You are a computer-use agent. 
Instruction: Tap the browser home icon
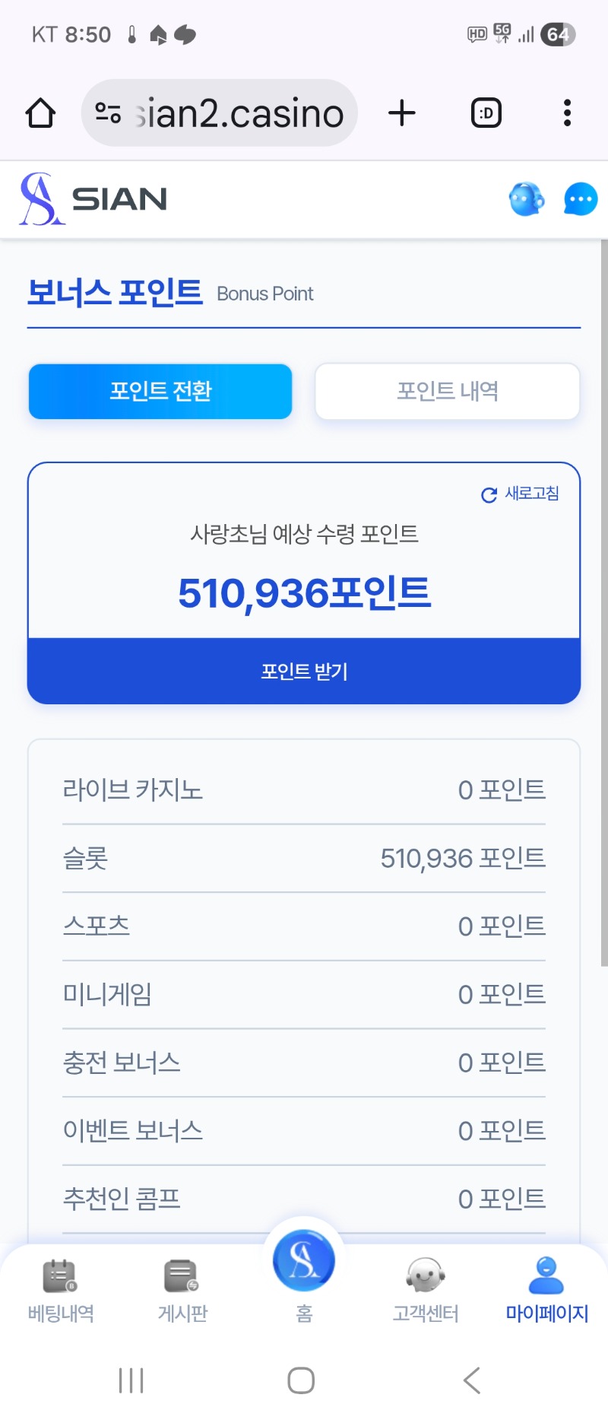40,113
